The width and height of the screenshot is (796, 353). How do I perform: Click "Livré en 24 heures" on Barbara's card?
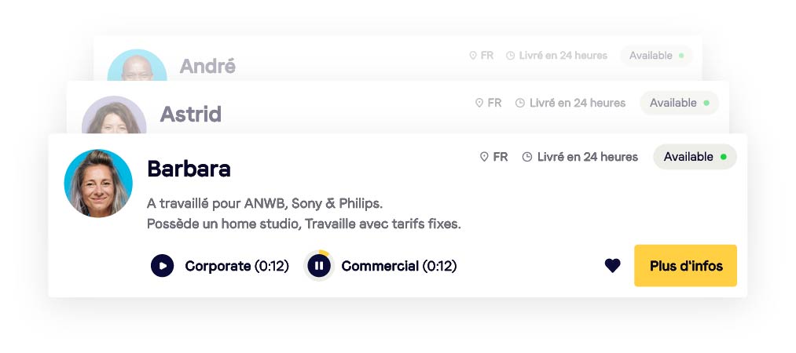pyautogui.click(x=587, y=157)
